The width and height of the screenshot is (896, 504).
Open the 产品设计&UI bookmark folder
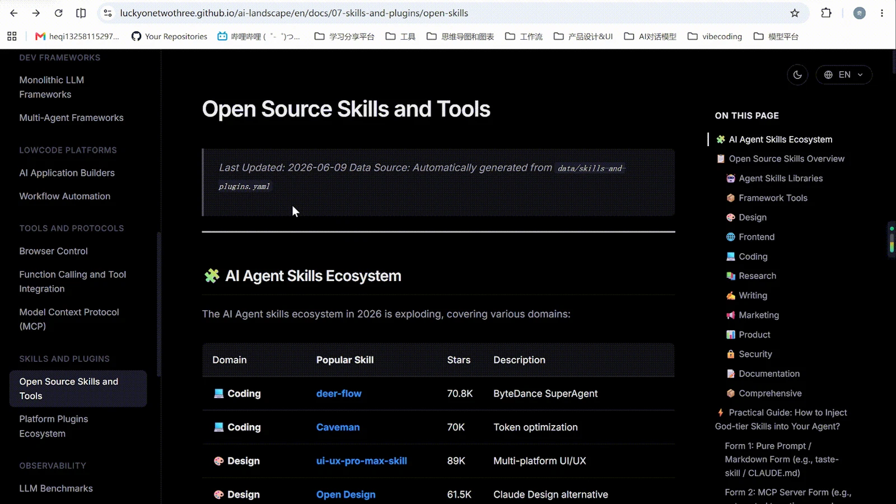point(584,36)
